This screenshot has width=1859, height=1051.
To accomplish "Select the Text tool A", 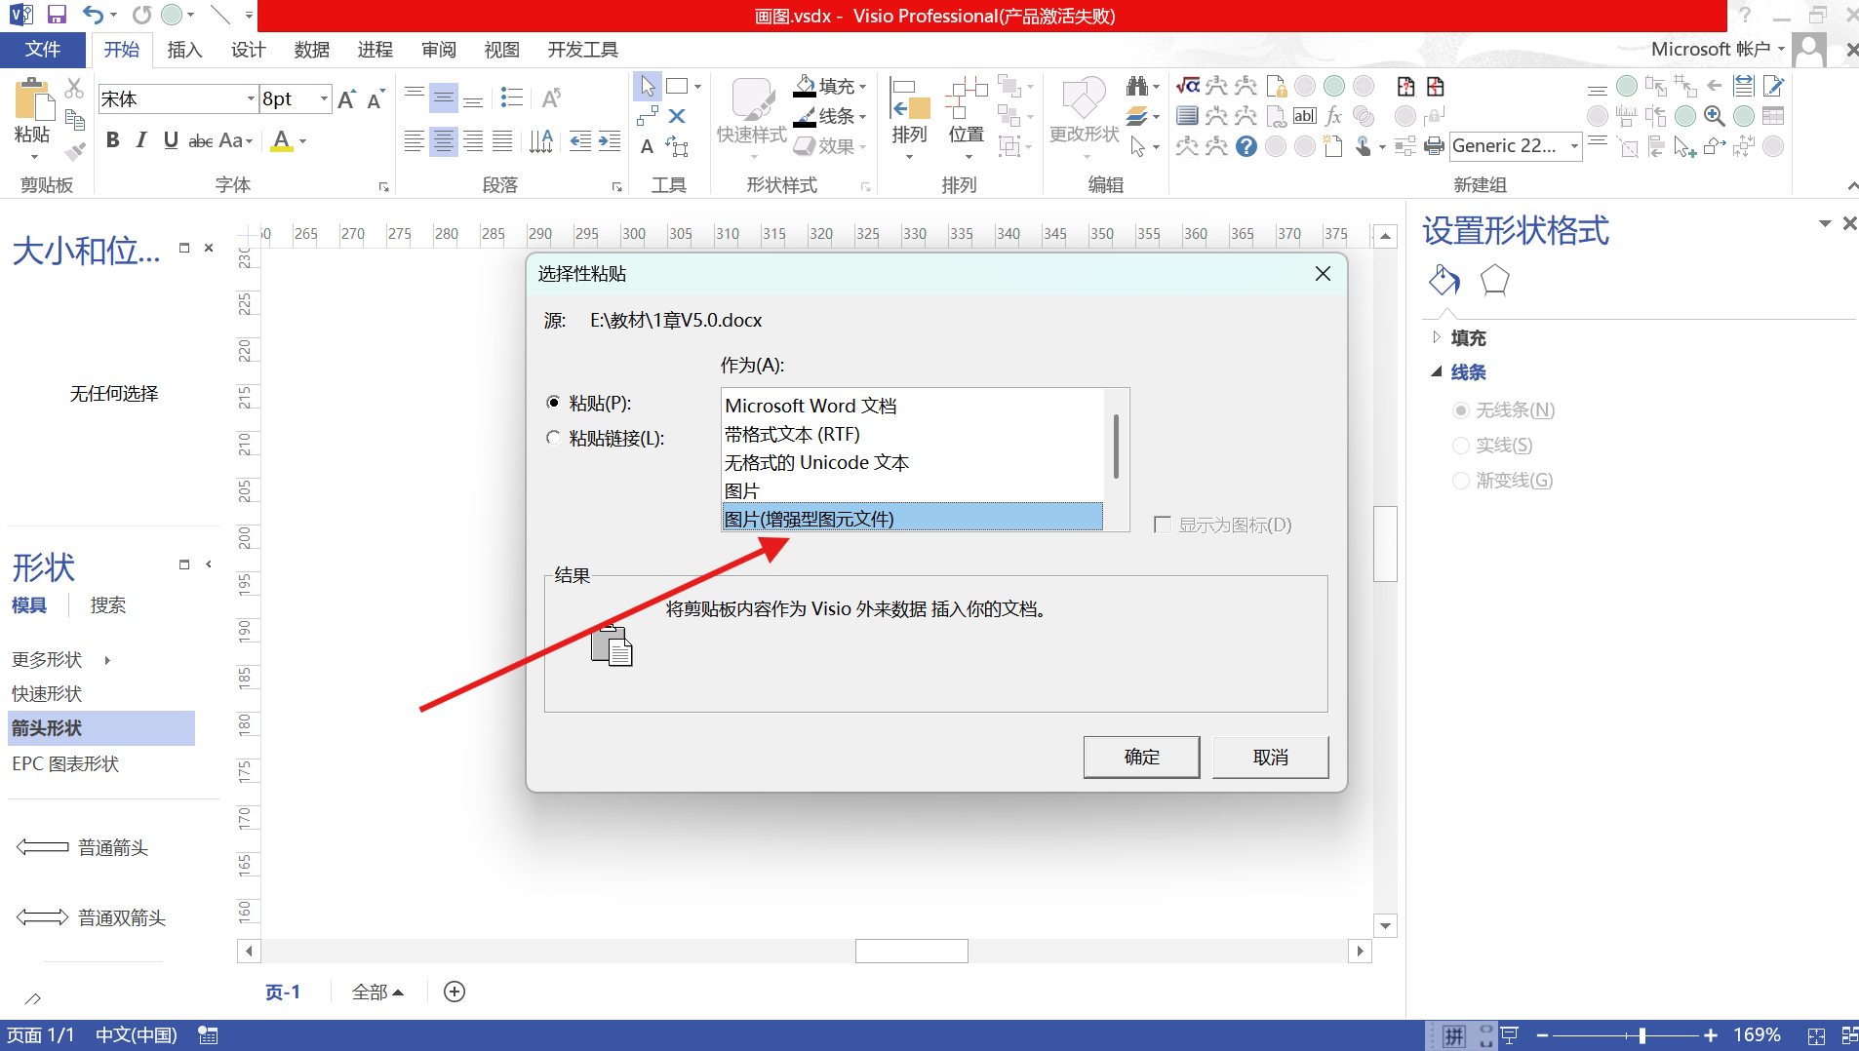I will coord(647,146).
